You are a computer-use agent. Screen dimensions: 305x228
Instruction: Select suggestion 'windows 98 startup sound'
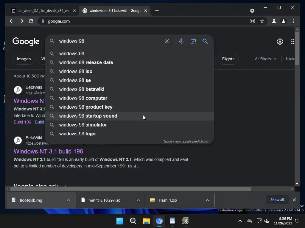[129, 116]
